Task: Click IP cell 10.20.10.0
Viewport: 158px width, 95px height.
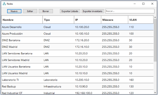Action: 81,67
